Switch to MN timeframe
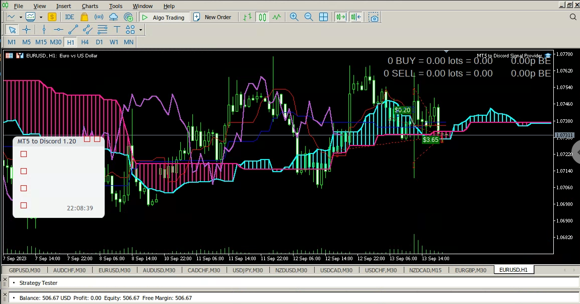The width and height of the screenshot is (580, 304). (x=129, y=42)
